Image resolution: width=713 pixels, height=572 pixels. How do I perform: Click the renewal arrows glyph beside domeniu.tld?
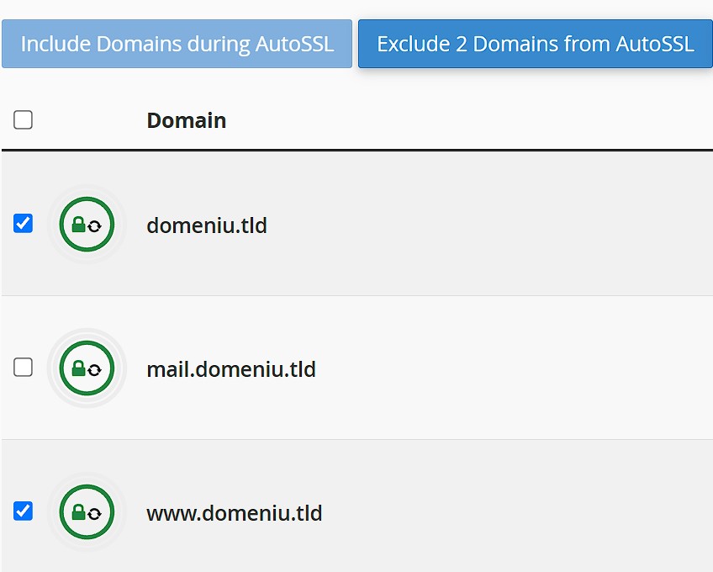(94, 225)
